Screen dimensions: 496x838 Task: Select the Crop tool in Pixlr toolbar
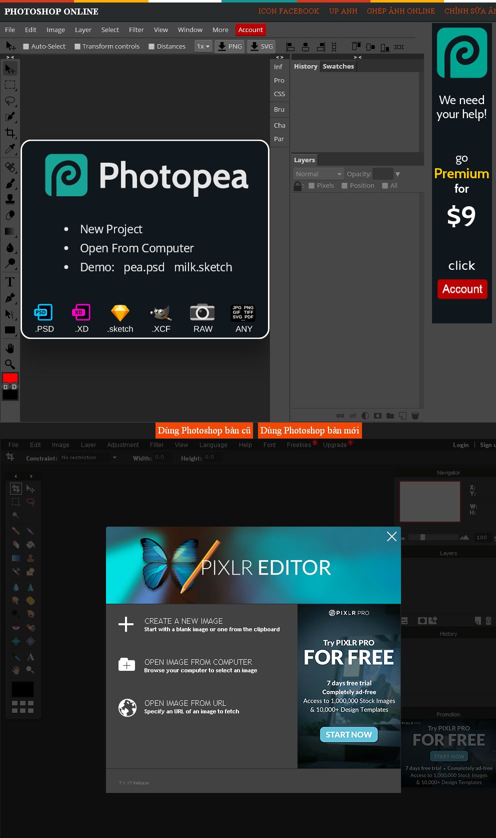(x=16, y=489)
